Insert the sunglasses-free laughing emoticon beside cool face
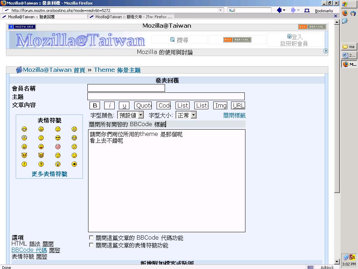Screen dimensions: 358x269 (x=74, y=138)
